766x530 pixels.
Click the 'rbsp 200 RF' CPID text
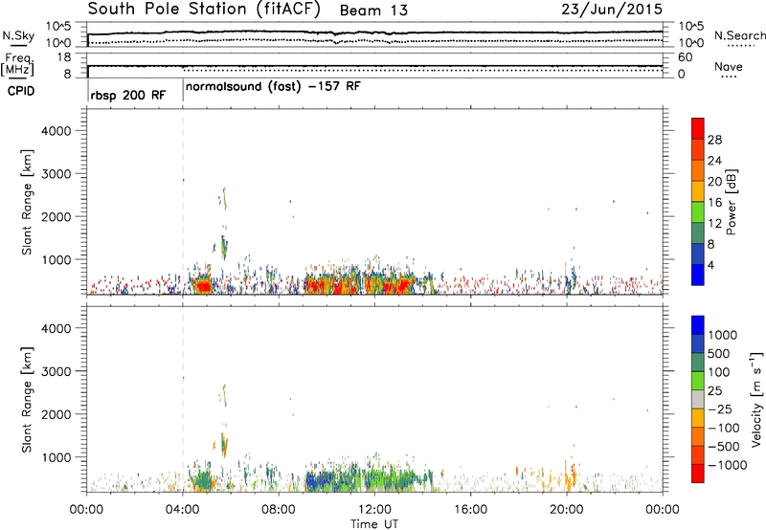128,95
